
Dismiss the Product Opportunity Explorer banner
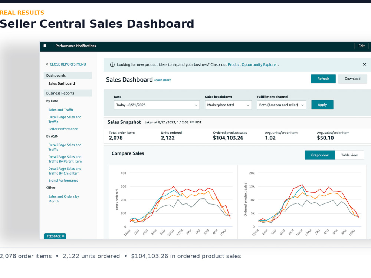[x=364, y=65]
